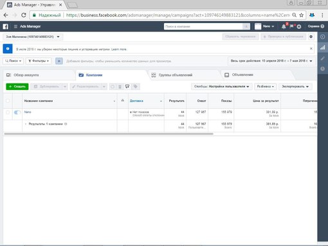Click the review and publish button

click(x=284, y=37)
